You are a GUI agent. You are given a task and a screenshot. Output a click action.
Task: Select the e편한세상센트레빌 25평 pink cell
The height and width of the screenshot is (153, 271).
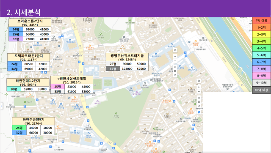[58, 87]
